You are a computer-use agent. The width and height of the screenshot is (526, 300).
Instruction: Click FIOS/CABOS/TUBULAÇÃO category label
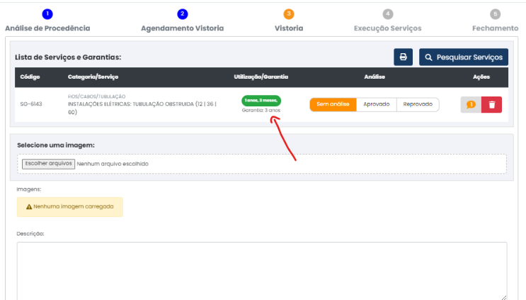[x=96, y=96]
